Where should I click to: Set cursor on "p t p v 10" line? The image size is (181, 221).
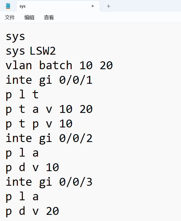click(x=39, y=124)
